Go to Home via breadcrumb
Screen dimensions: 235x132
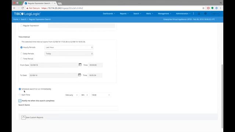pos(16,19)
